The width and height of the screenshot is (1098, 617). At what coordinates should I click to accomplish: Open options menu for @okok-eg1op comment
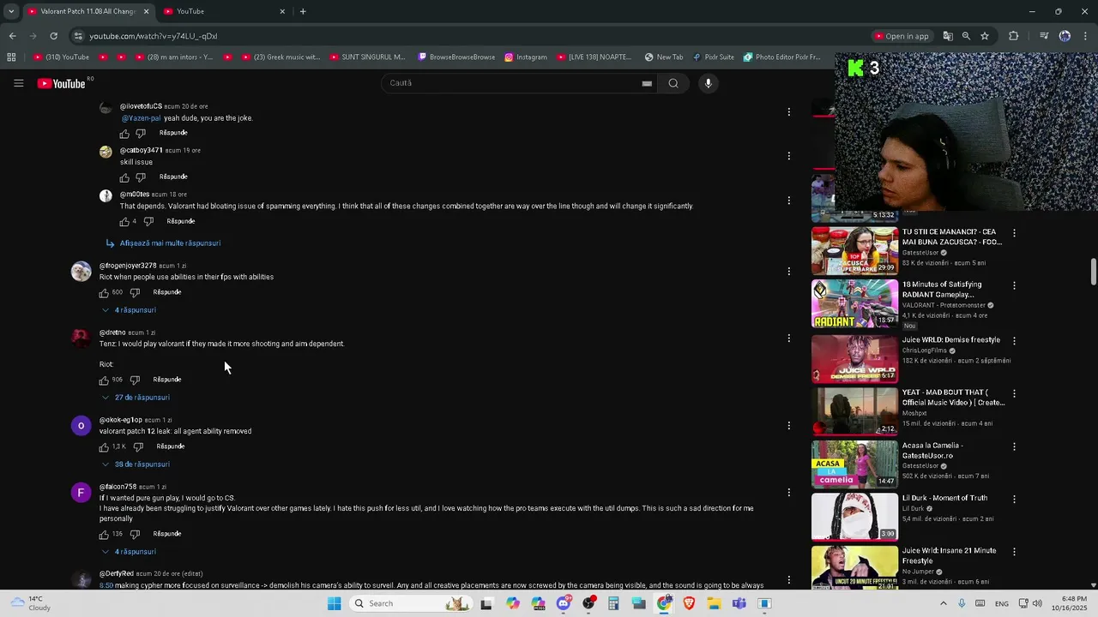tap(788, 426)
